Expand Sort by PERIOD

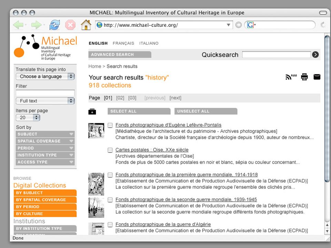click(45, 148)
